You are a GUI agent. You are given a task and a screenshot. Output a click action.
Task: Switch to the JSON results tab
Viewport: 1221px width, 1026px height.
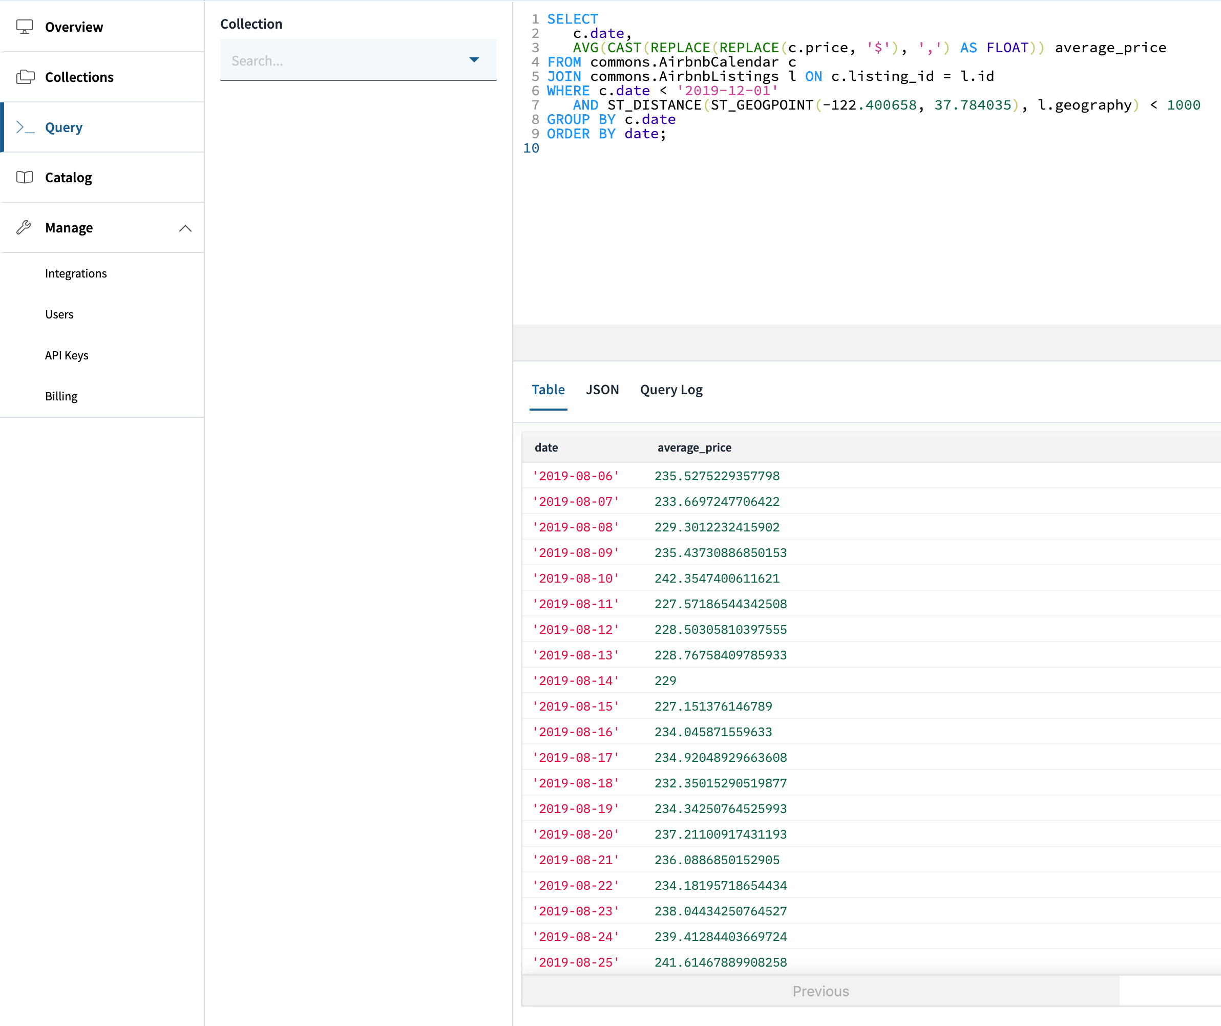coord(602,390)
